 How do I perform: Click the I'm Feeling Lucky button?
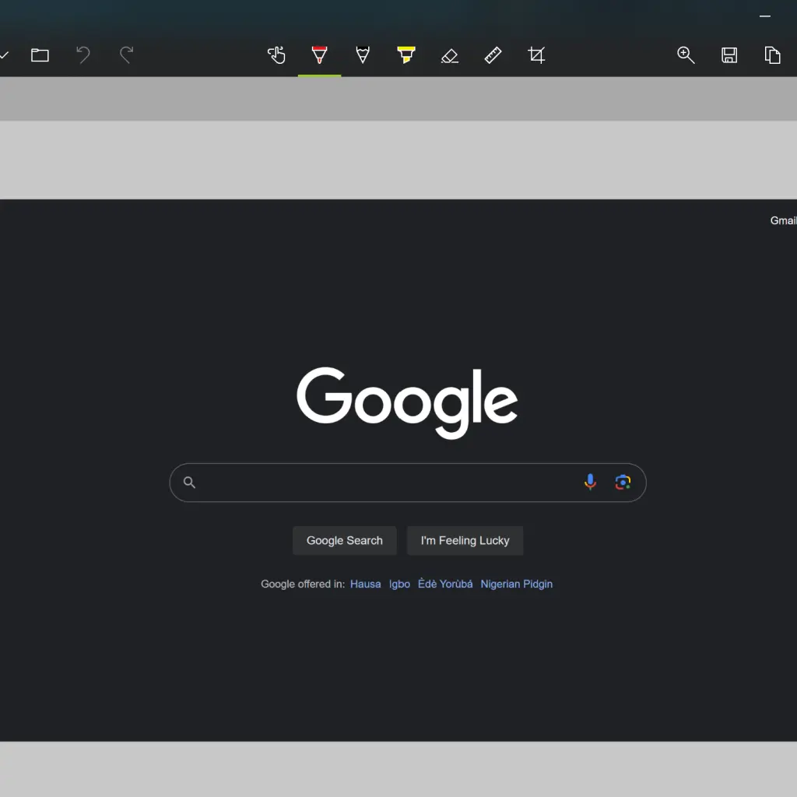465,540
